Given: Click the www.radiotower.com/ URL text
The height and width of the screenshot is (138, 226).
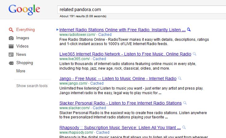Looking at the screenshot, I should 77,35.
